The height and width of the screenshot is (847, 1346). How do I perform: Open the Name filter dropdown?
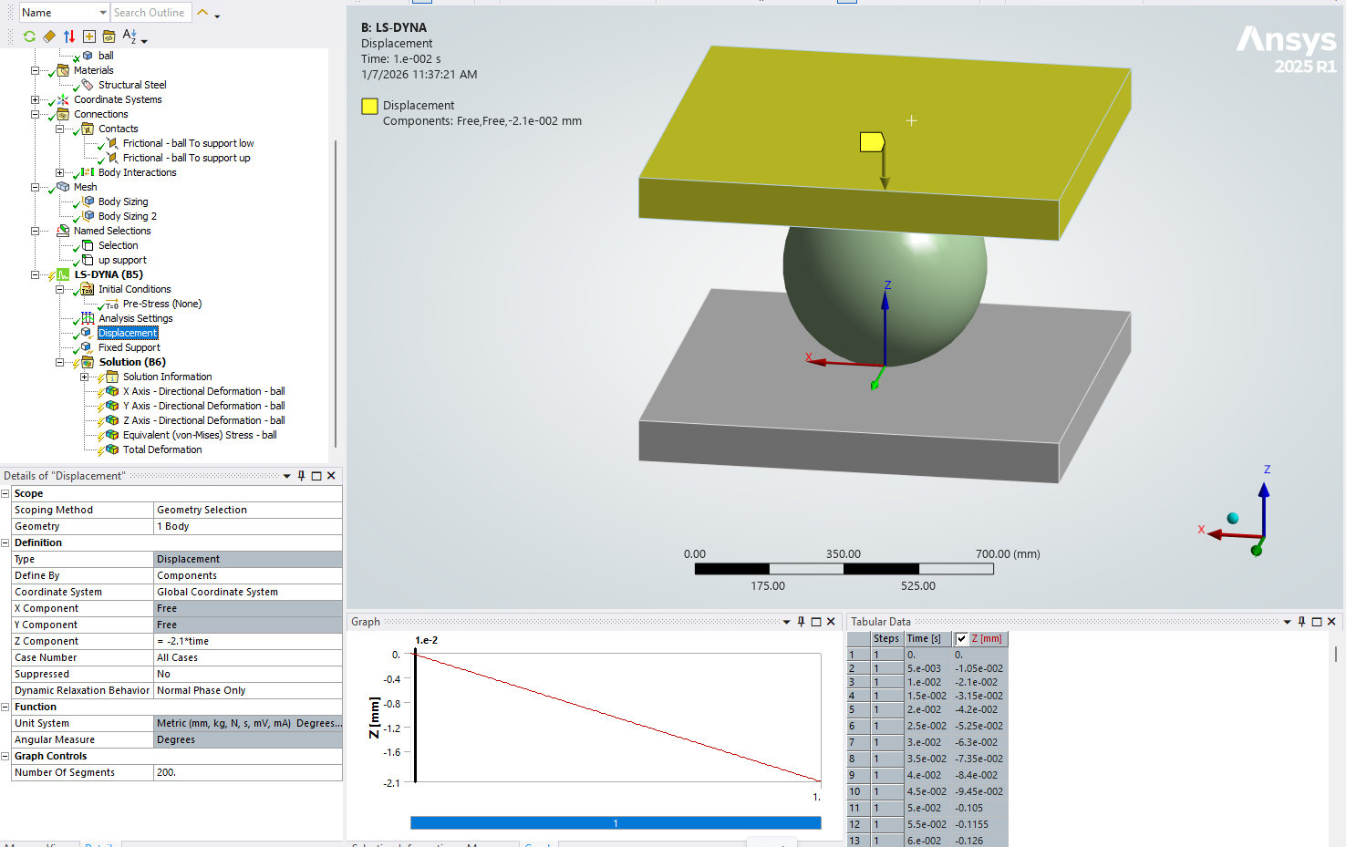pyautogui.click(x=102, y=13)
